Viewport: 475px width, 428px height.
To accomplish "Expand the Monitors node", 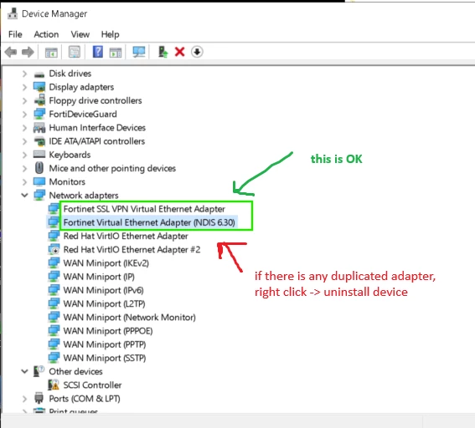I will coord(24,182).
